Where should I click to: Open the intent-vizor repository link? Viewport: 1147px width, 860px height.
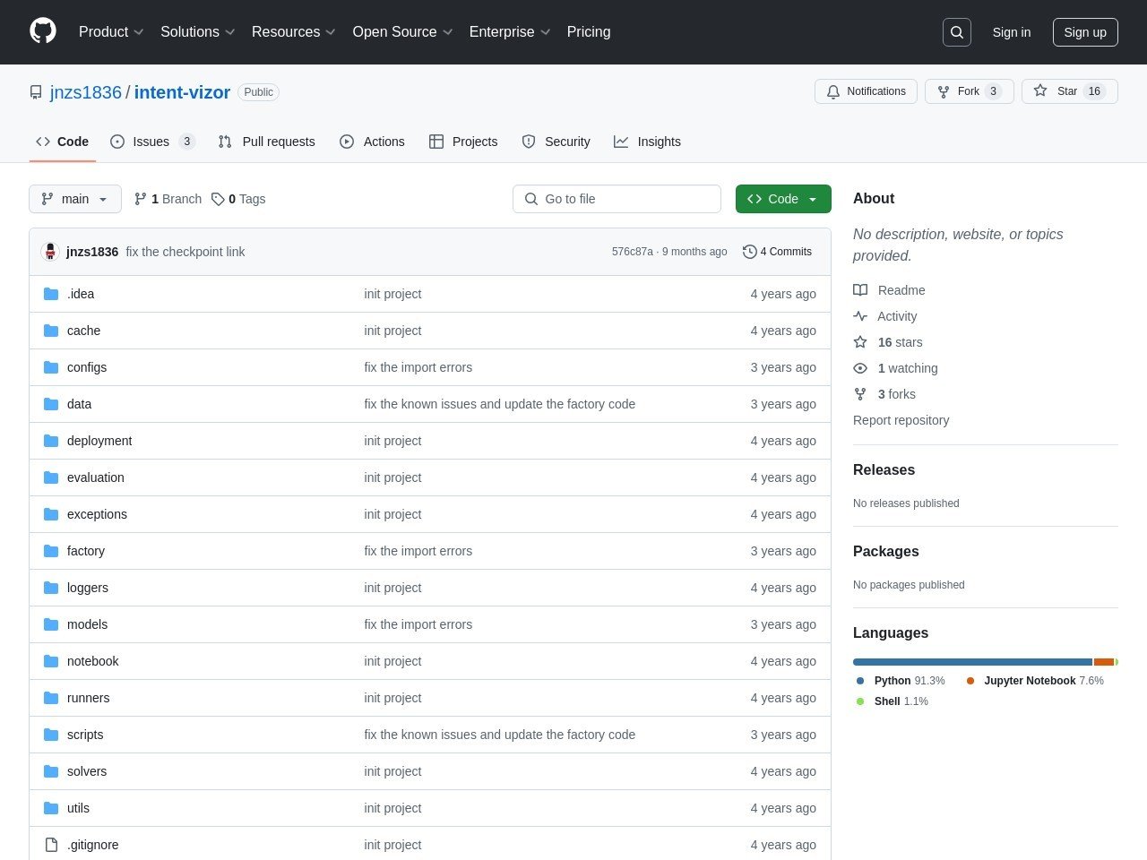tap(182, 92)
